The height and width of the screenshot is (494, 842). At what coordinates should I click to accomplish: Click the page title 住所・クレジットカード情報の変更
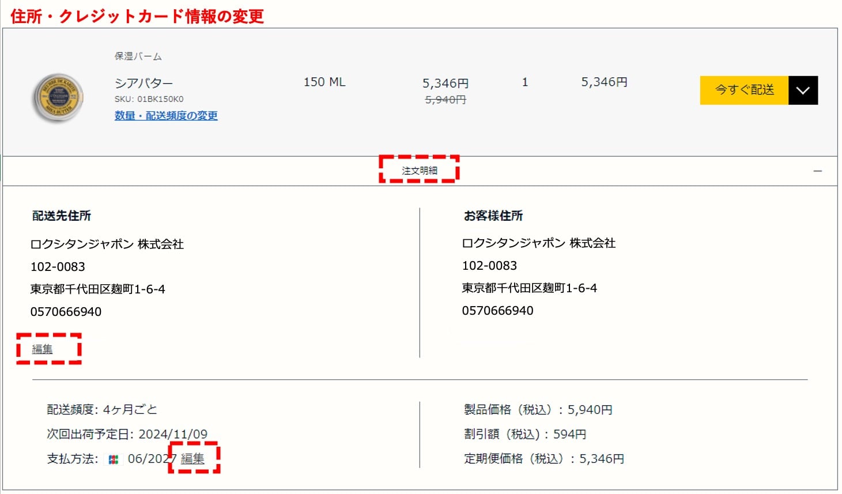(x=137, y=16)
